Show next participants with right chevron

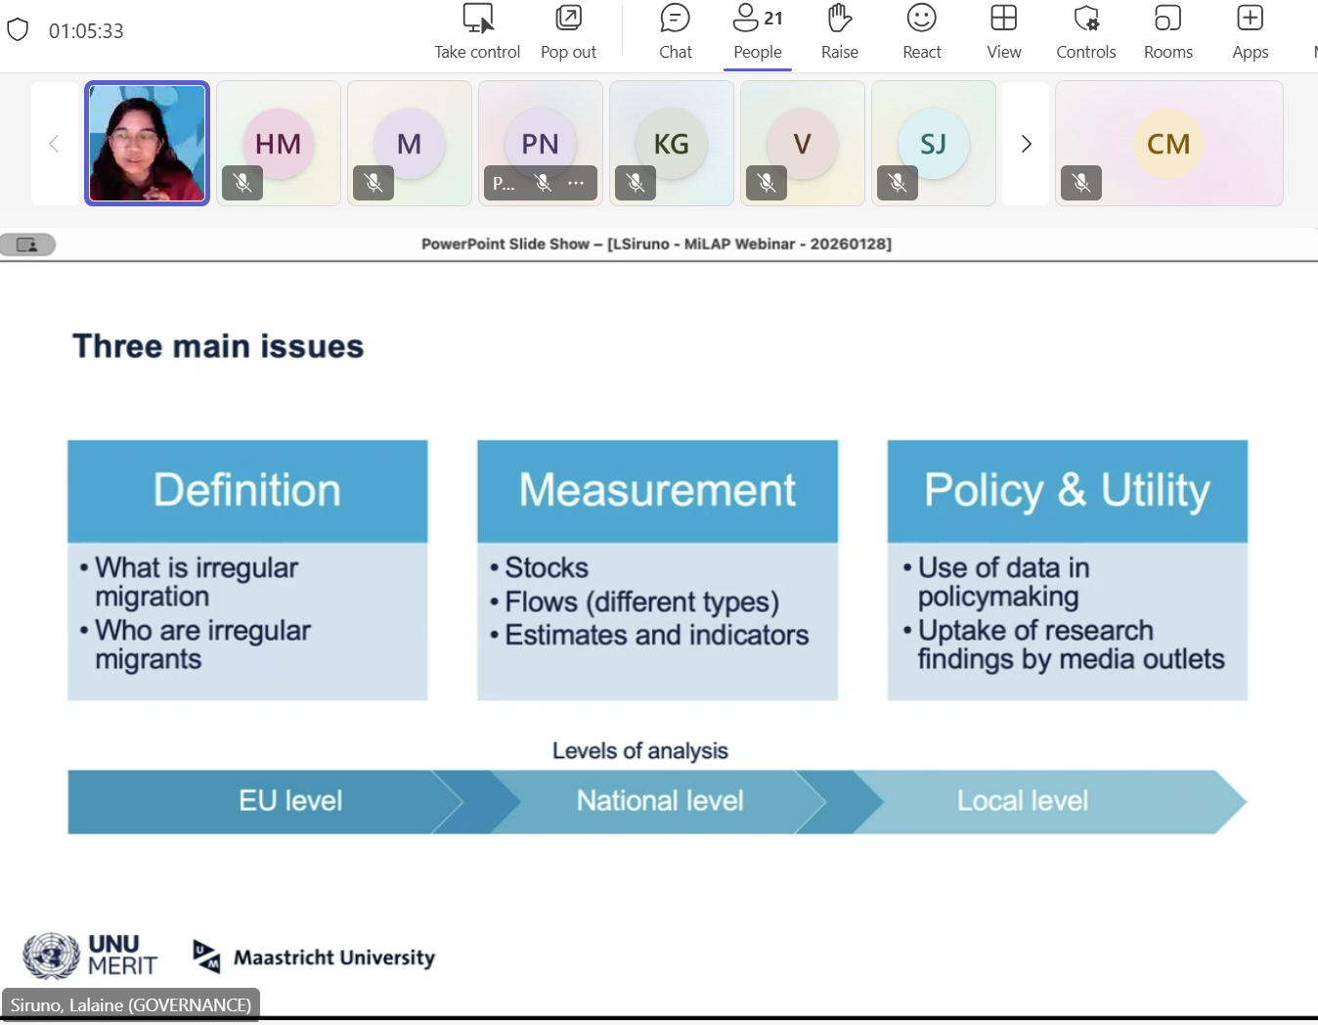pyautogui.click(x=1026, y=144)
